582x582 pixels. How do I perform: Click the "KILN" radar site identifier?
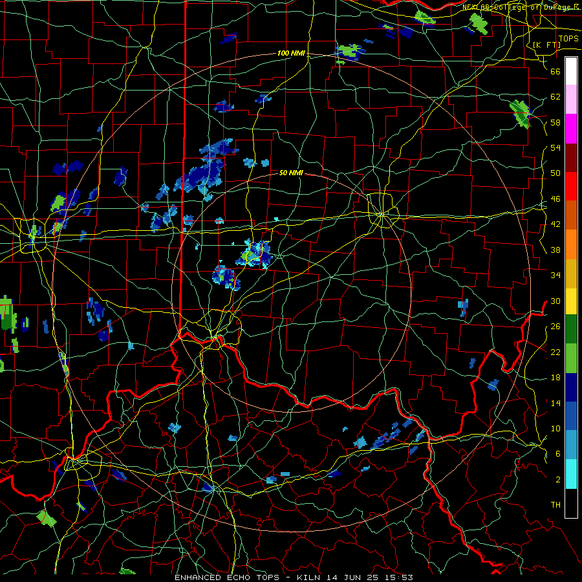(310, 577)
